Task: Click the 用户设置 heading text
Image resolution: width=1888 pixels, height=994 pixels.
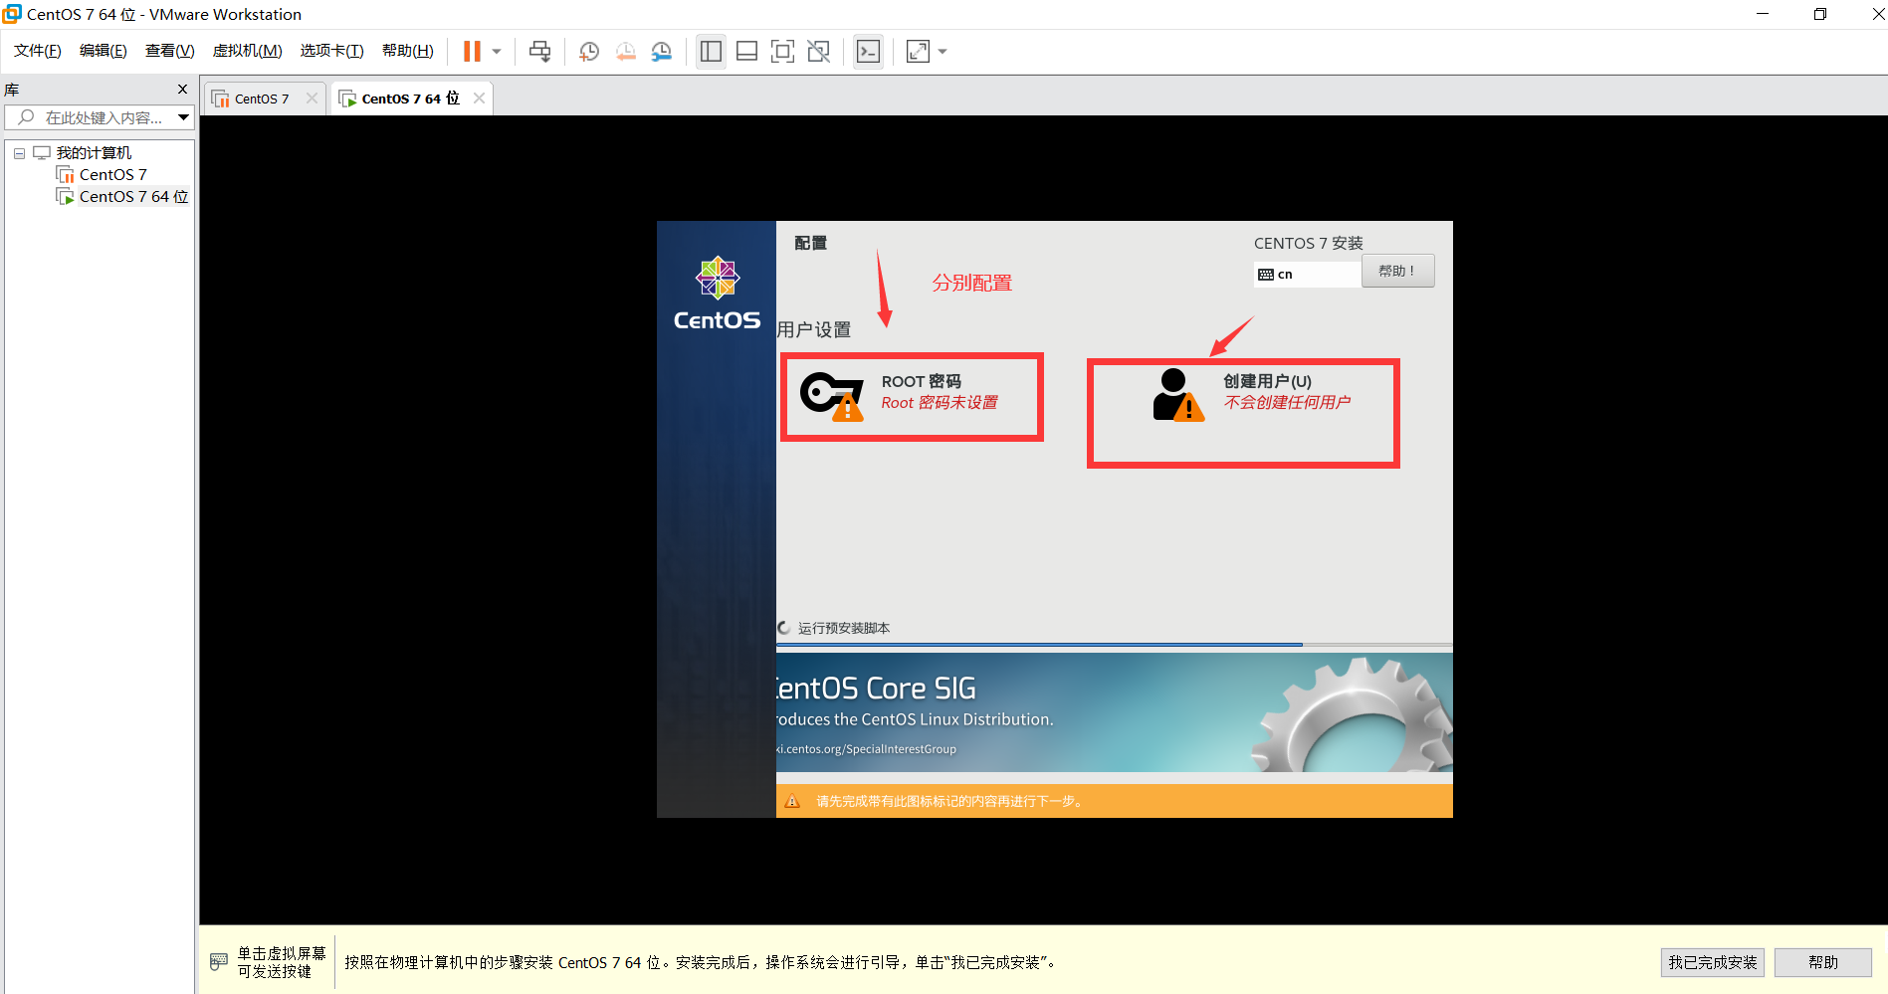Action: tap(814, 329)
